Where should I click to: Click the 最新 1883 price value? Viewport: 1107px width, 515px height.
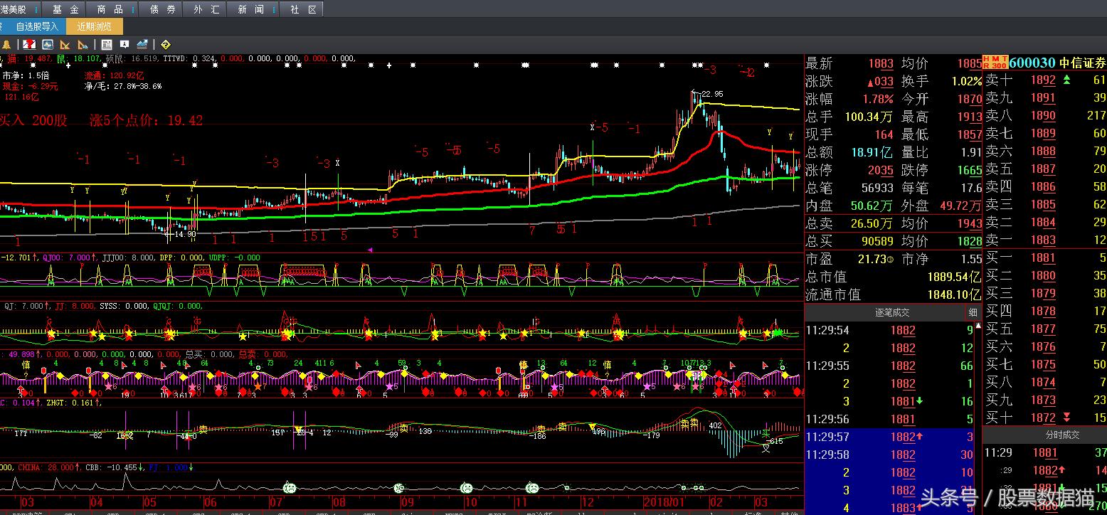pos(881,64)
